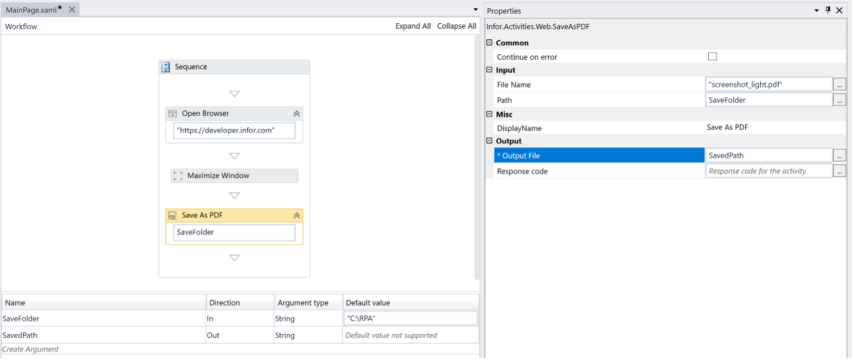854x361 pixels.
Task: Toggle the Continue on error checkbox
Action: pyautogui.click(x=712, y=57)
